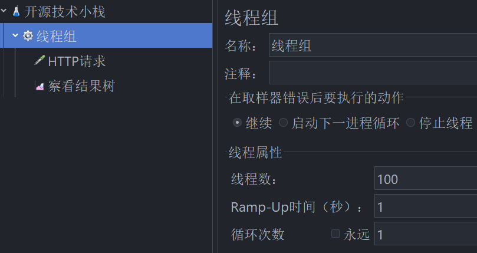Click the test plan flask icon

(x=16, y=12)
